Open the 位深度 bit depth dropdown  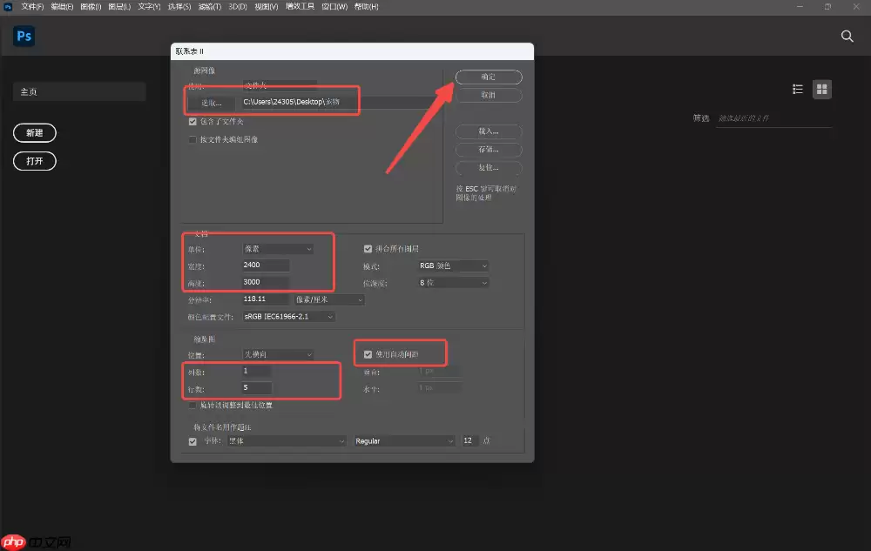click(x=452, y=282)
